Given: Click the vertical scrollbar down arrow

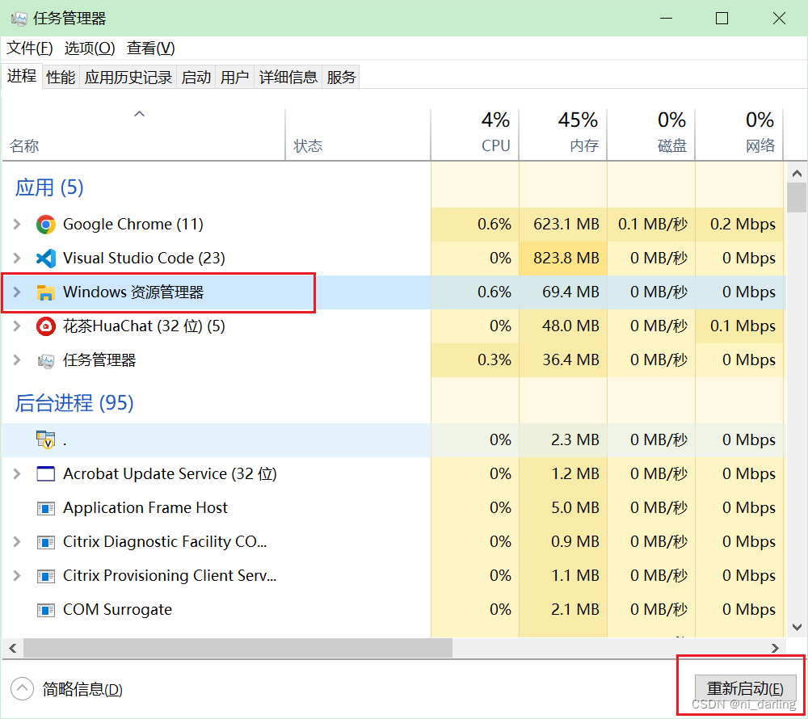Looking at the screenshot, I should click(x=797, y=627).
